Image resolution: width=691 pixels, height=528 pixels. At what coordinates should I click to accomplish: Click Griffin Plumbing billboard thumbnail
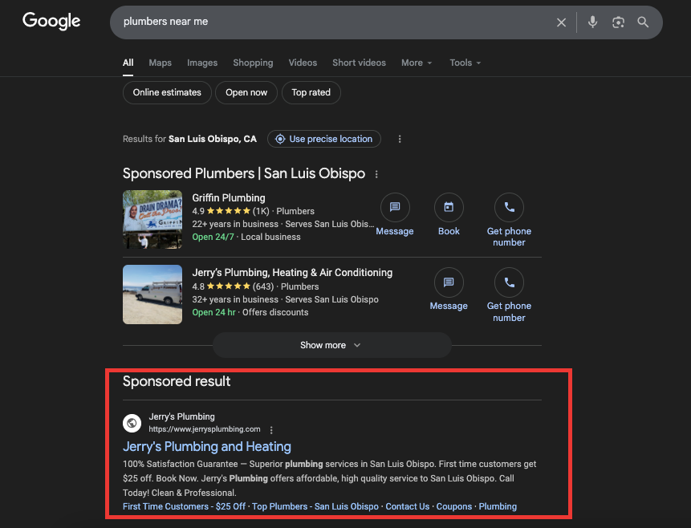tap(152, 220)
